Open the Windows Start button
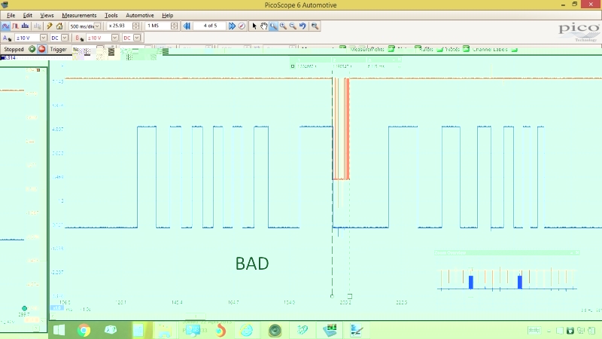Image resolution: width=602 pixels, height=339 pixels. point(59,330)
